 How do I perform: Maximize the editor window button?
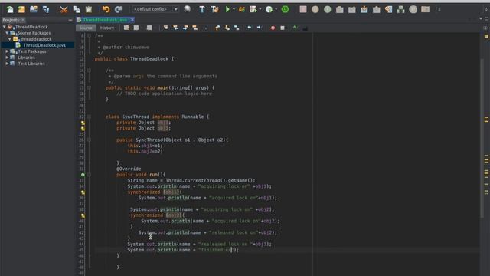click(487, 19)
